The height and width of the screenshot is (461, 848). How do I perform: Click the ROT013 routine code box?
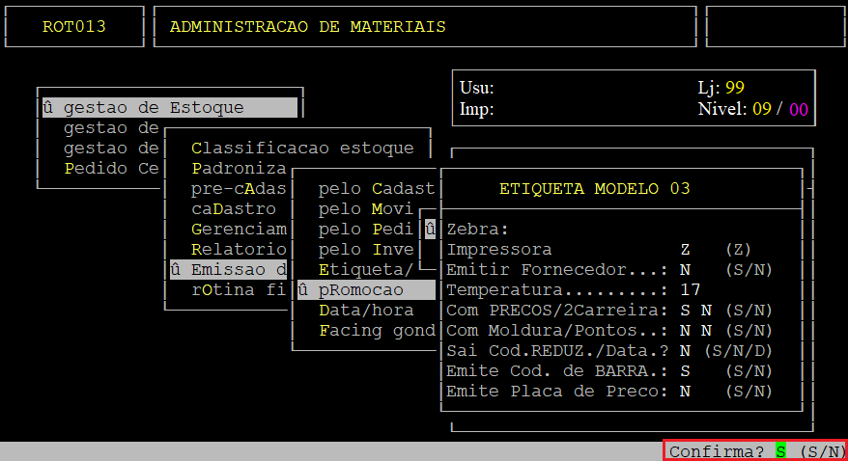tap(74, 27)
